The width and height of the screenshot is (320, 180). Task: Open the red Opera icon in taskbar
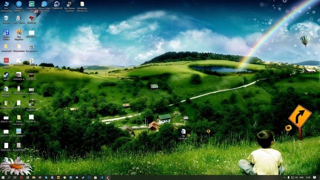click(x=21, y=178)
